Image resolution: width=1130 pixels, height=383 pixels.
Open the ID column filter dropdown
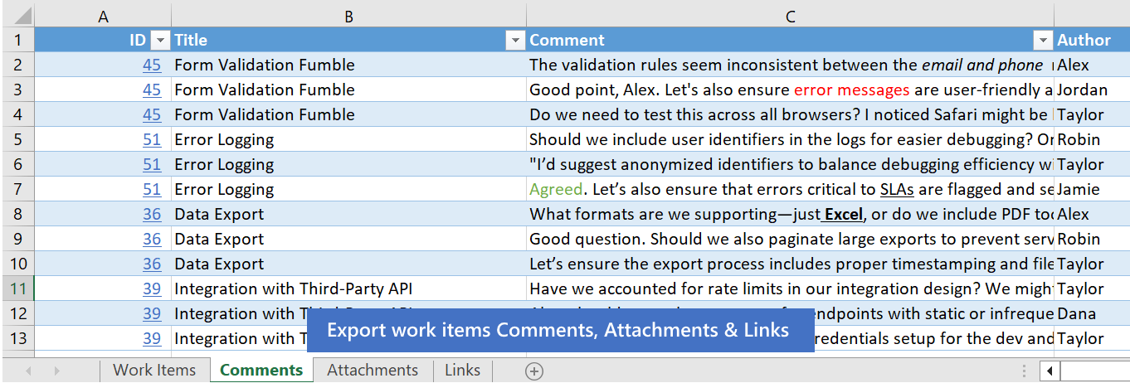click(161, 40)
